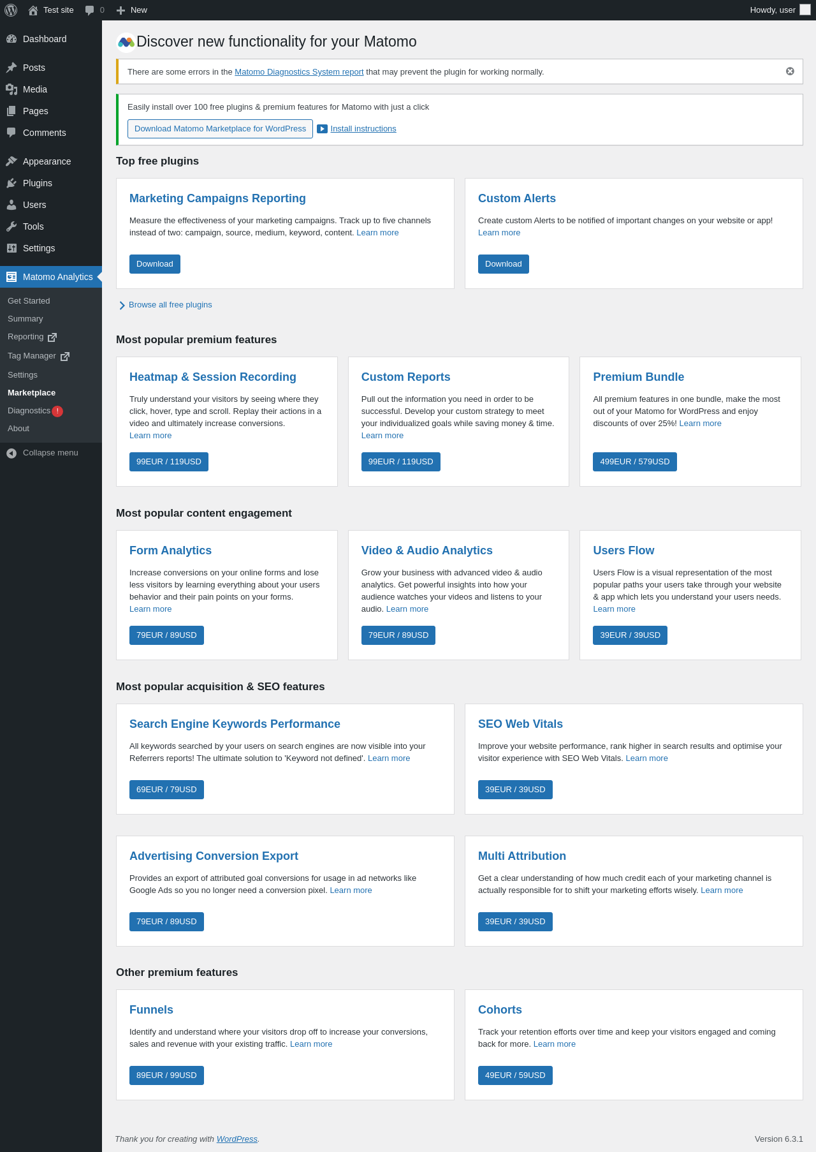The width and height of the screenshot is (816, 1152).
Task: Click the Users Flow price button
Action: pos(630,635)
